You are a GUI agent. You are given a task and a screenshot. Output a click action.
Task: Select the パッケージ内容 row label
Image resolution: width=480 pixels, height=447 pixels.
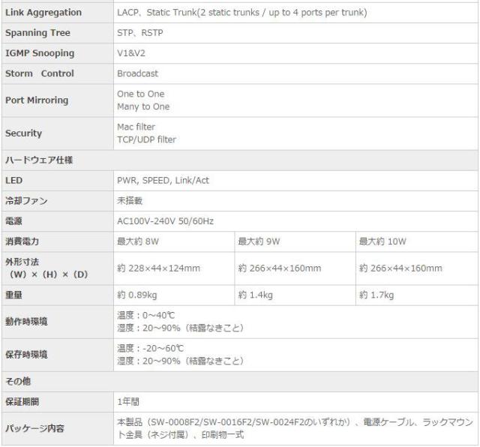coord(34,429)
